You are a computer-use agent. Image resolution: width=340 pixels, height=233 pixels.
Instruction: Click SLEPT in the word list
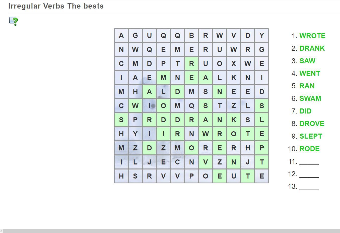[x=311, y=136]
